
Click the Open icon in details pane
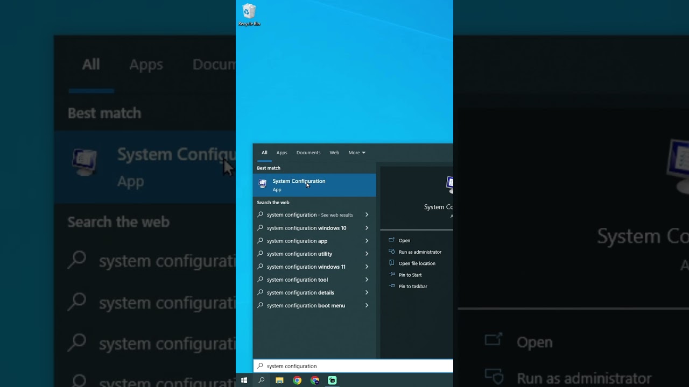[x=391, y=240]
